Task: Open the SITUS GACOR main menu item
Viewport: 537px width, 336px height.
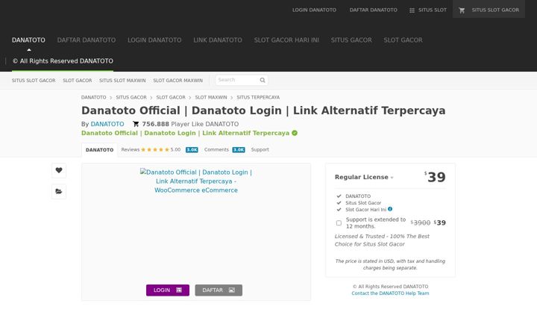Action: [x=351, y=40]
